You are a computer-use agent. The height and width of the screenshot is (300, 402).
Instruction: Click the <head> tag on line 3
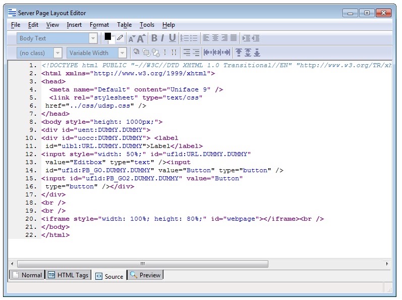coord(53,81)
